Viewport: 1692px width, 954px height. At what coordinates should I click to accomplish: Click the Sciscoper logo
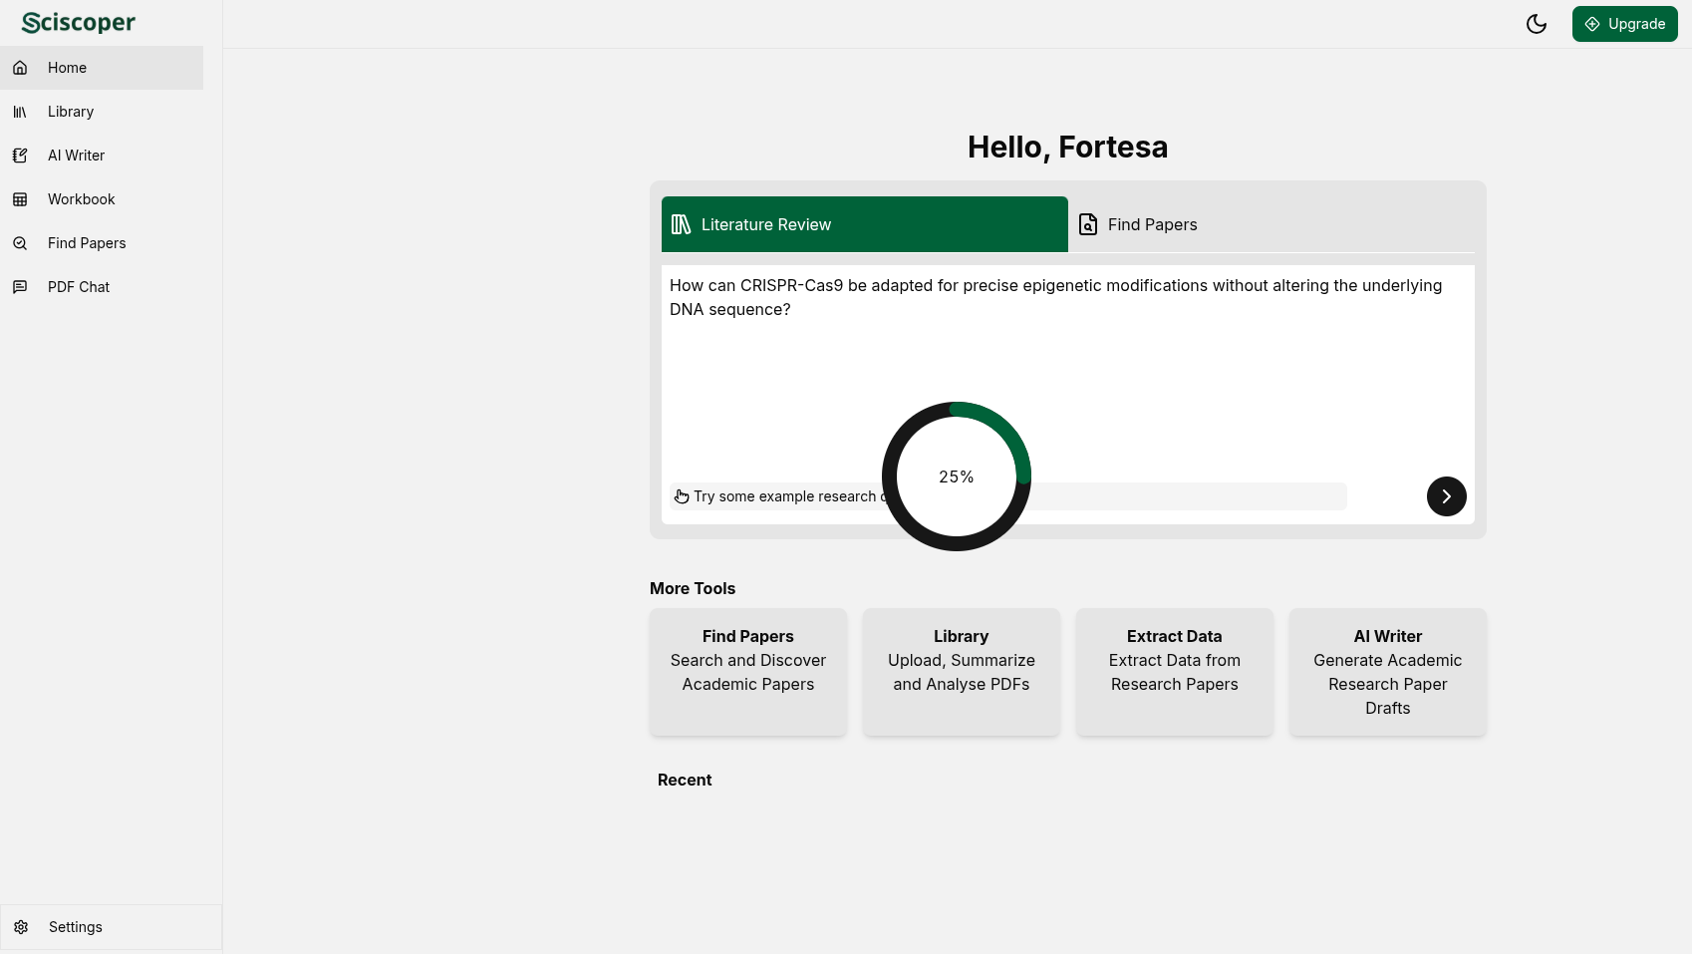[x=79, y=23]
